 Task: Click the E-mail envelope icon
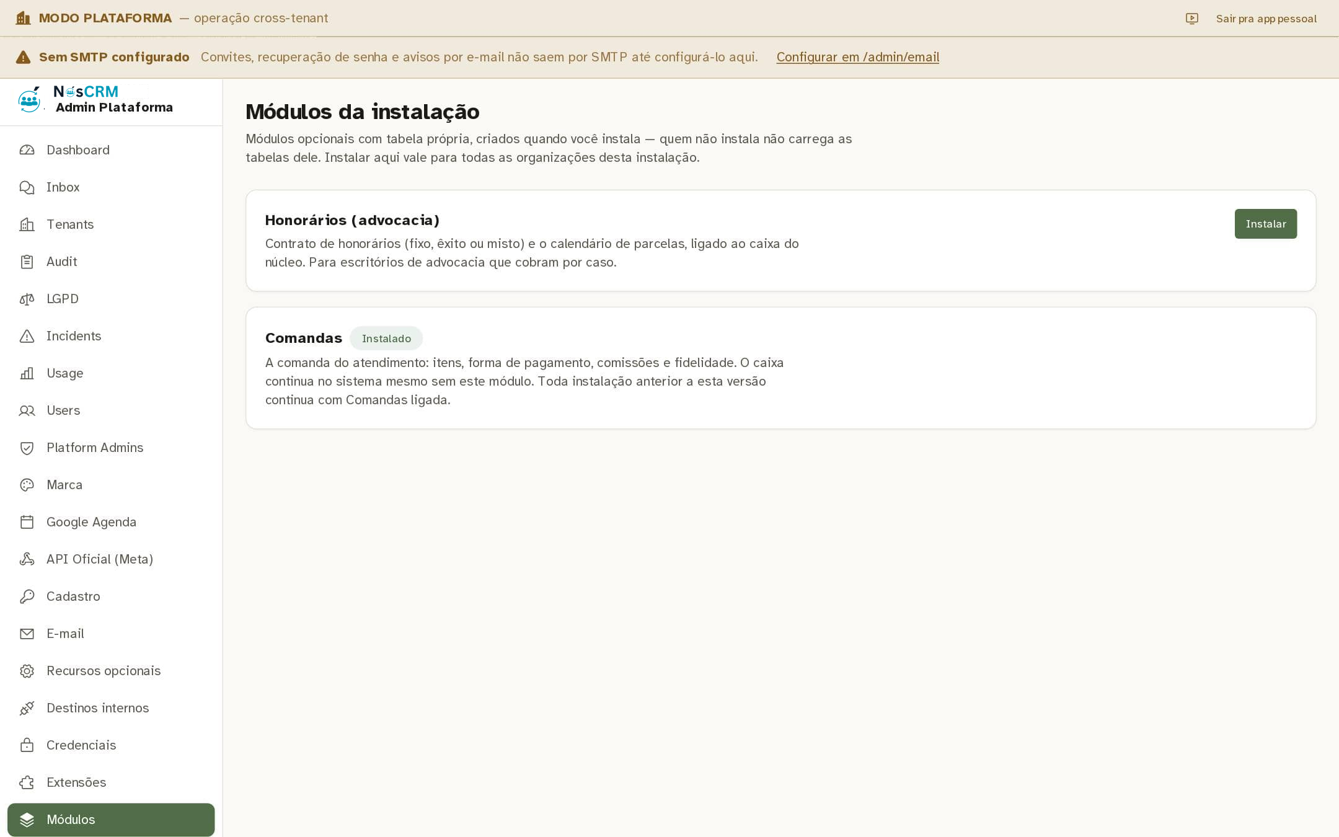[27, 634]
